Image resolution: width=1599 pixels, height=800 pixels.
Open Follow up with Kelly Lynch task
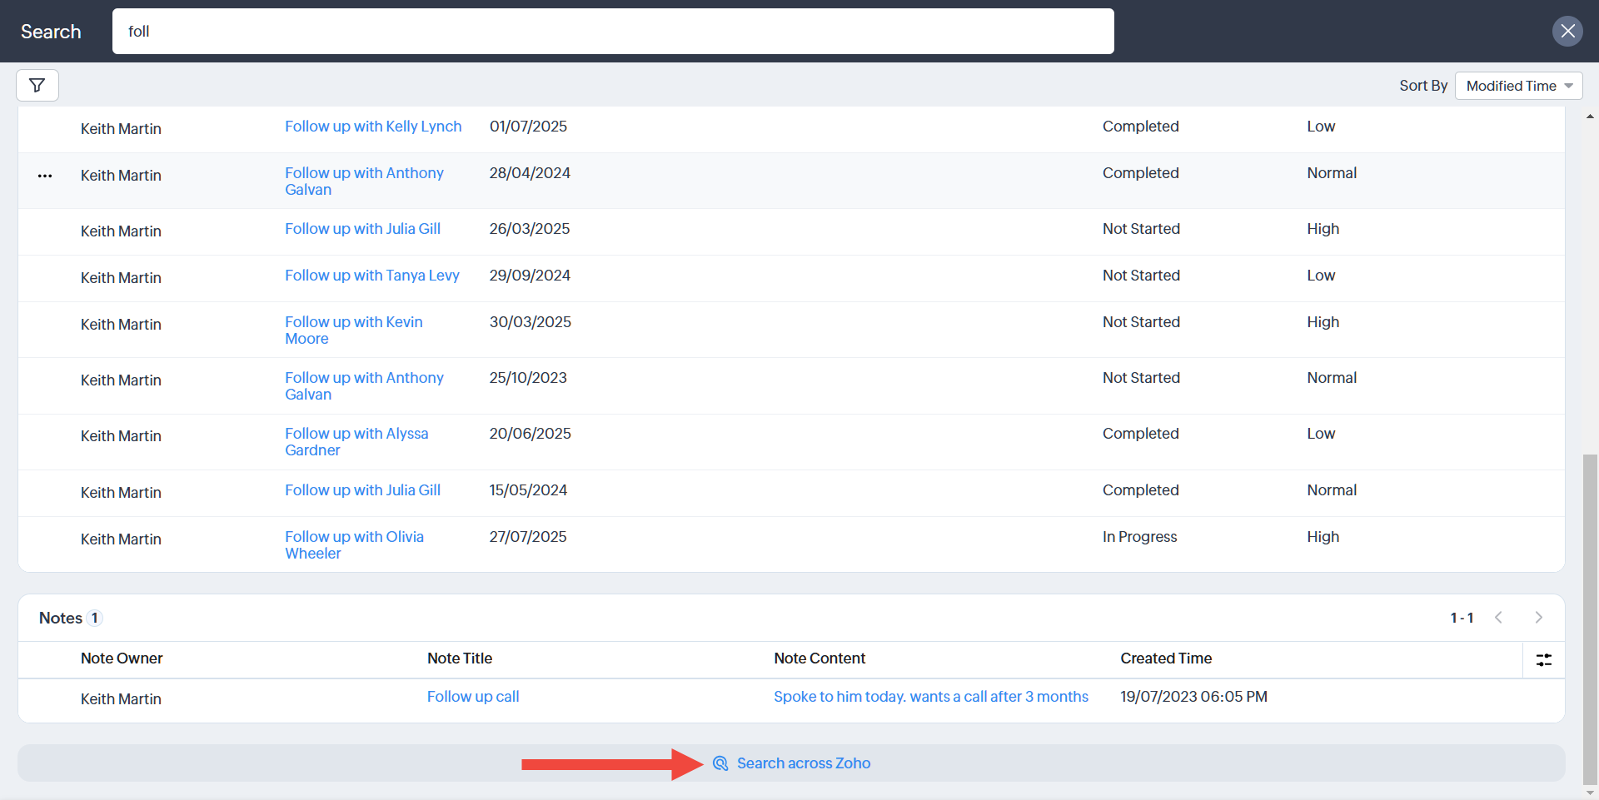[372, 127]
